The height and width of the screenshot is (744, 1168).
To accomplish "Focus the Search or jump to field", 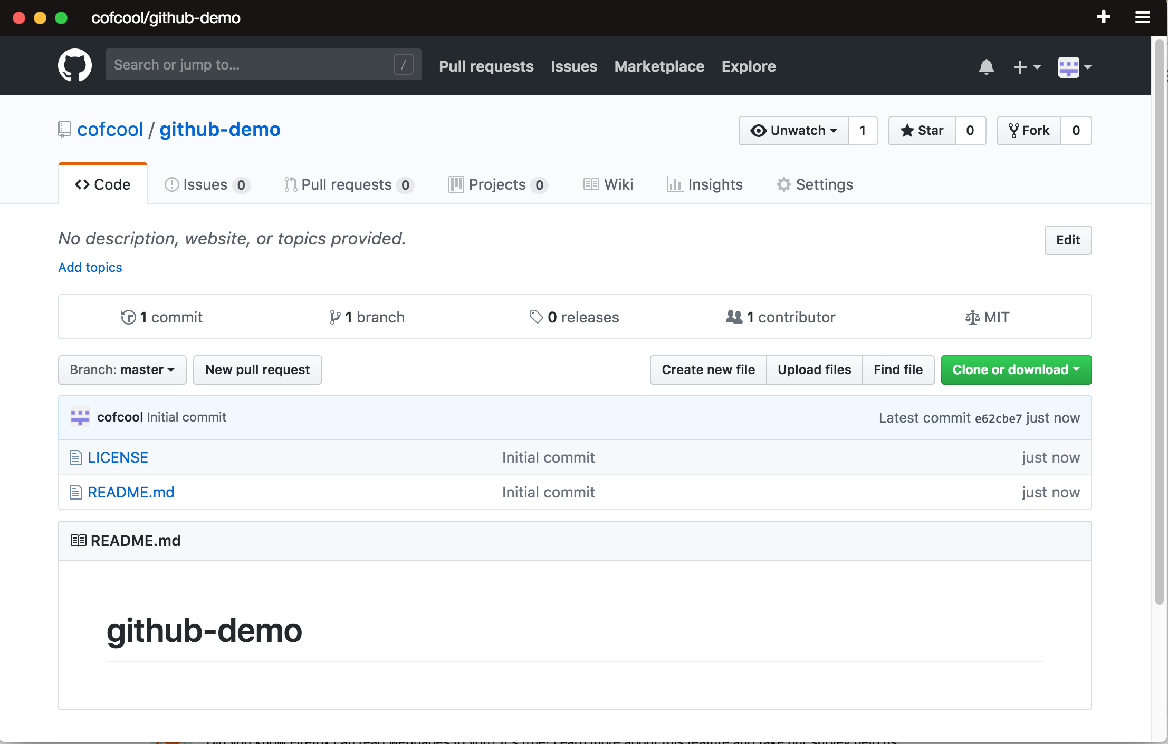I will tap(263, 65).
